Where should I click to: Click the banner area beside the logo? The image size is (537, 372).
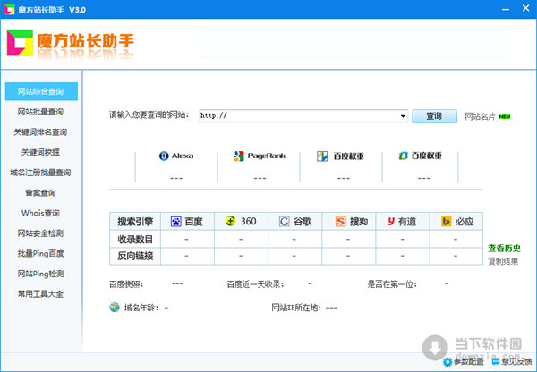[354, 43]
